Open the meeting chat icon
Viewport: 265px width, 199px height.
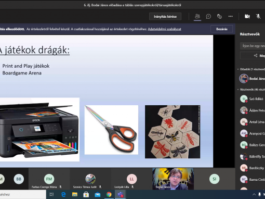click(x=208, y=17)
